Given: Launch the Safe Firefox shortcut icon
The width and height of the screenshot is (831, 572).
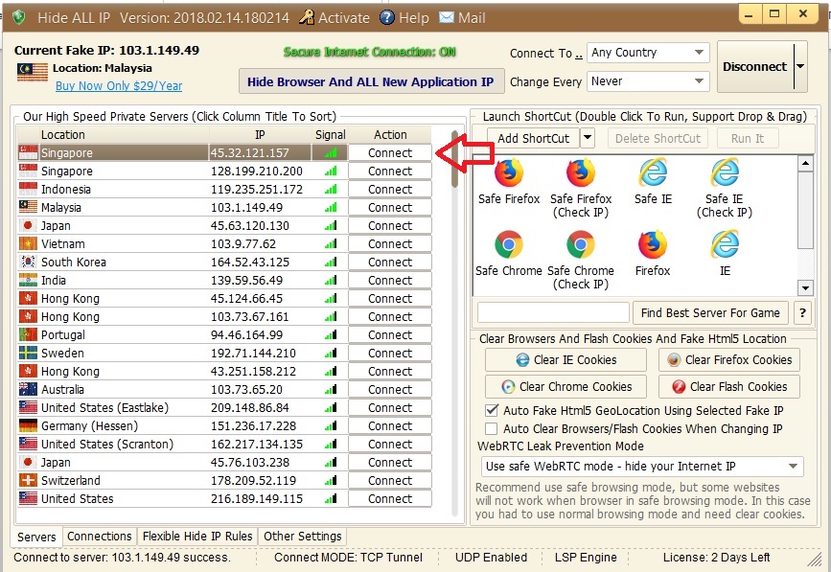Looking at the screenshot, I should 509,172.
